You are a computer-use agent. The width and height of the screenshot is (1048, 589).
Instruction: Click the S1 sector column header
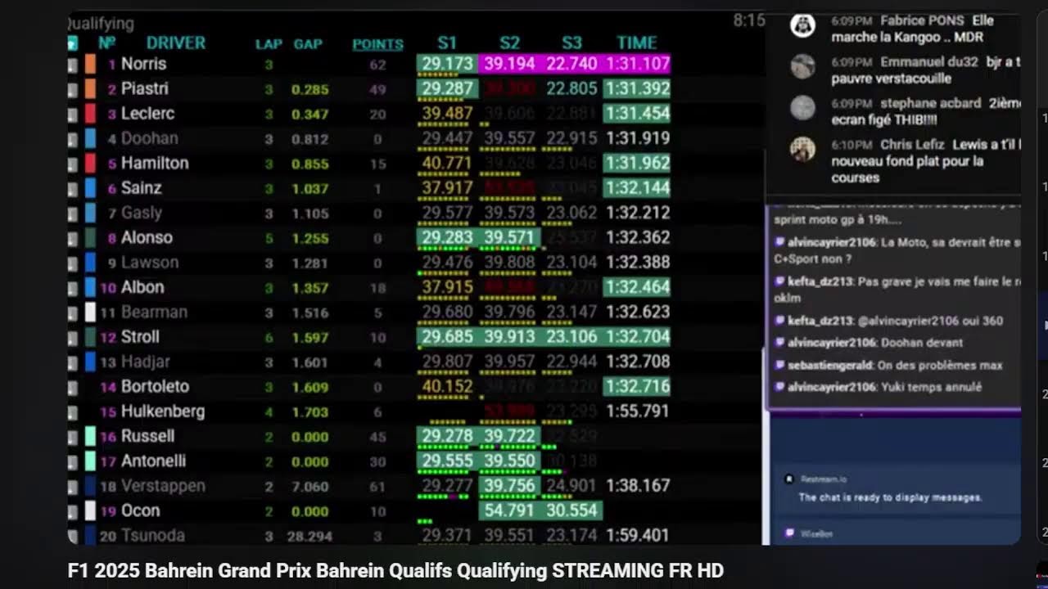tap(446, 43)
